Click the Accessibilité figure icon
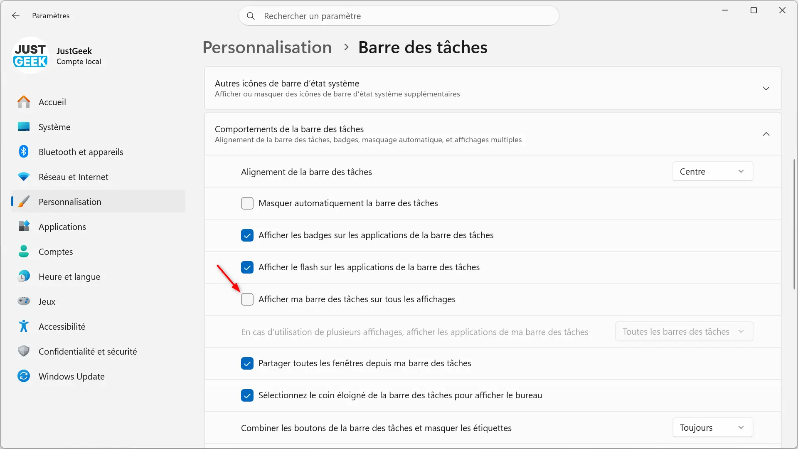 (x=24, y=326)
